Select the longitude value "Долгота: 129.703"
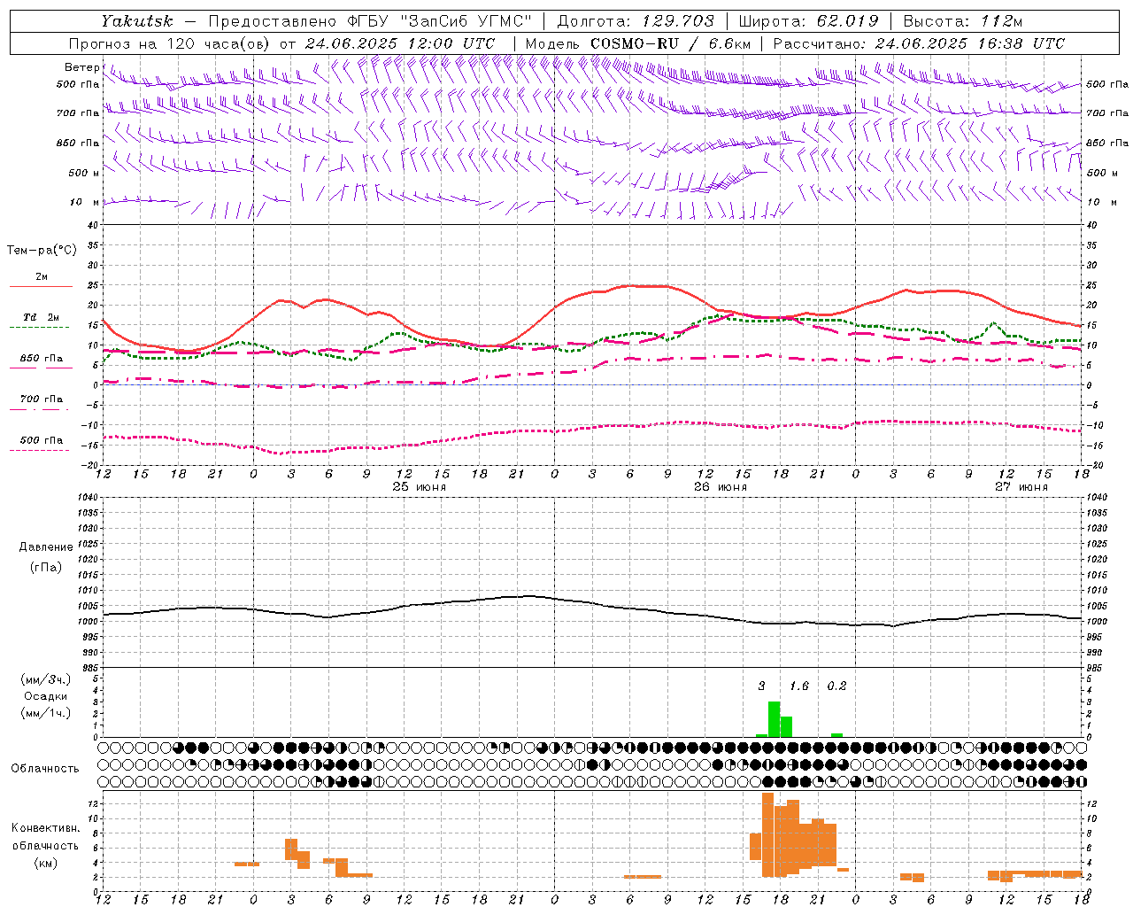The width and height of the screenshot is (1133, 907). 636,21
